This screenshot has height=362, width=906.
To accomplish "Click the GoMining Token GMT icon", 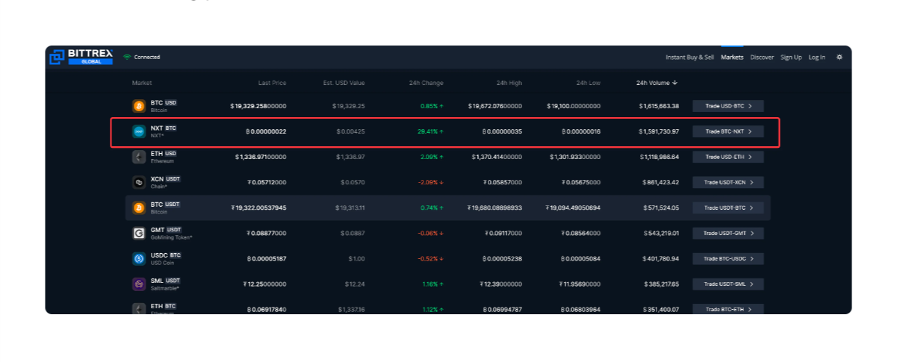I will pos(138,234).
